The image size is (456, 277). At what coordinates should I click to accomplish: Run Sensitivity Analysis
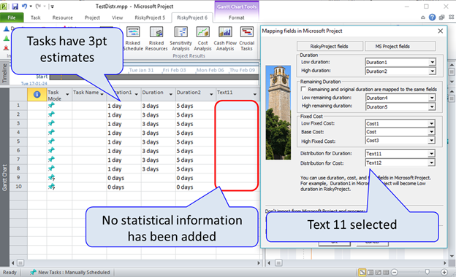tap(180, 39)
